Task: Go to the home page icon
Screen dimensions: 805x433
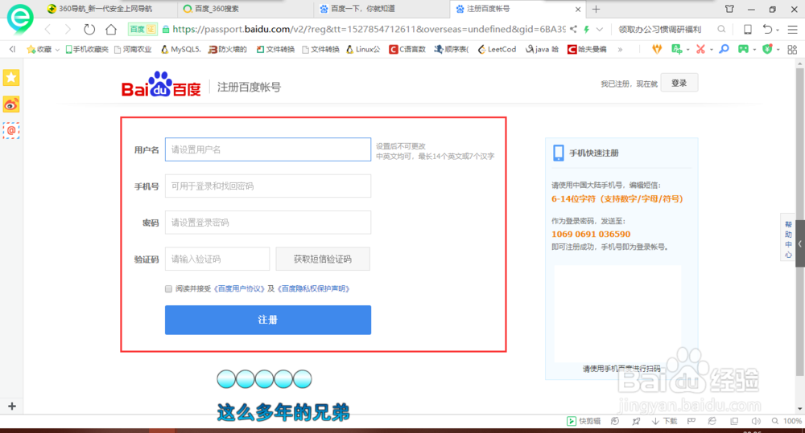Action: 111,29
